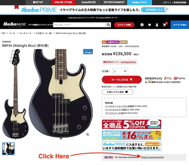Open the info circle icon in header

click(x=142, y=25)
